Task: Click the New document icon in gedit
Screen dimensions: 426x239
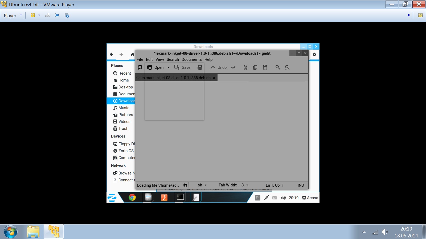Action: click(x=140, y=67)
